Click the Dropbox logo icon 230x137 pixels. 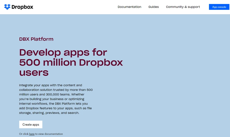coord(7,7)
